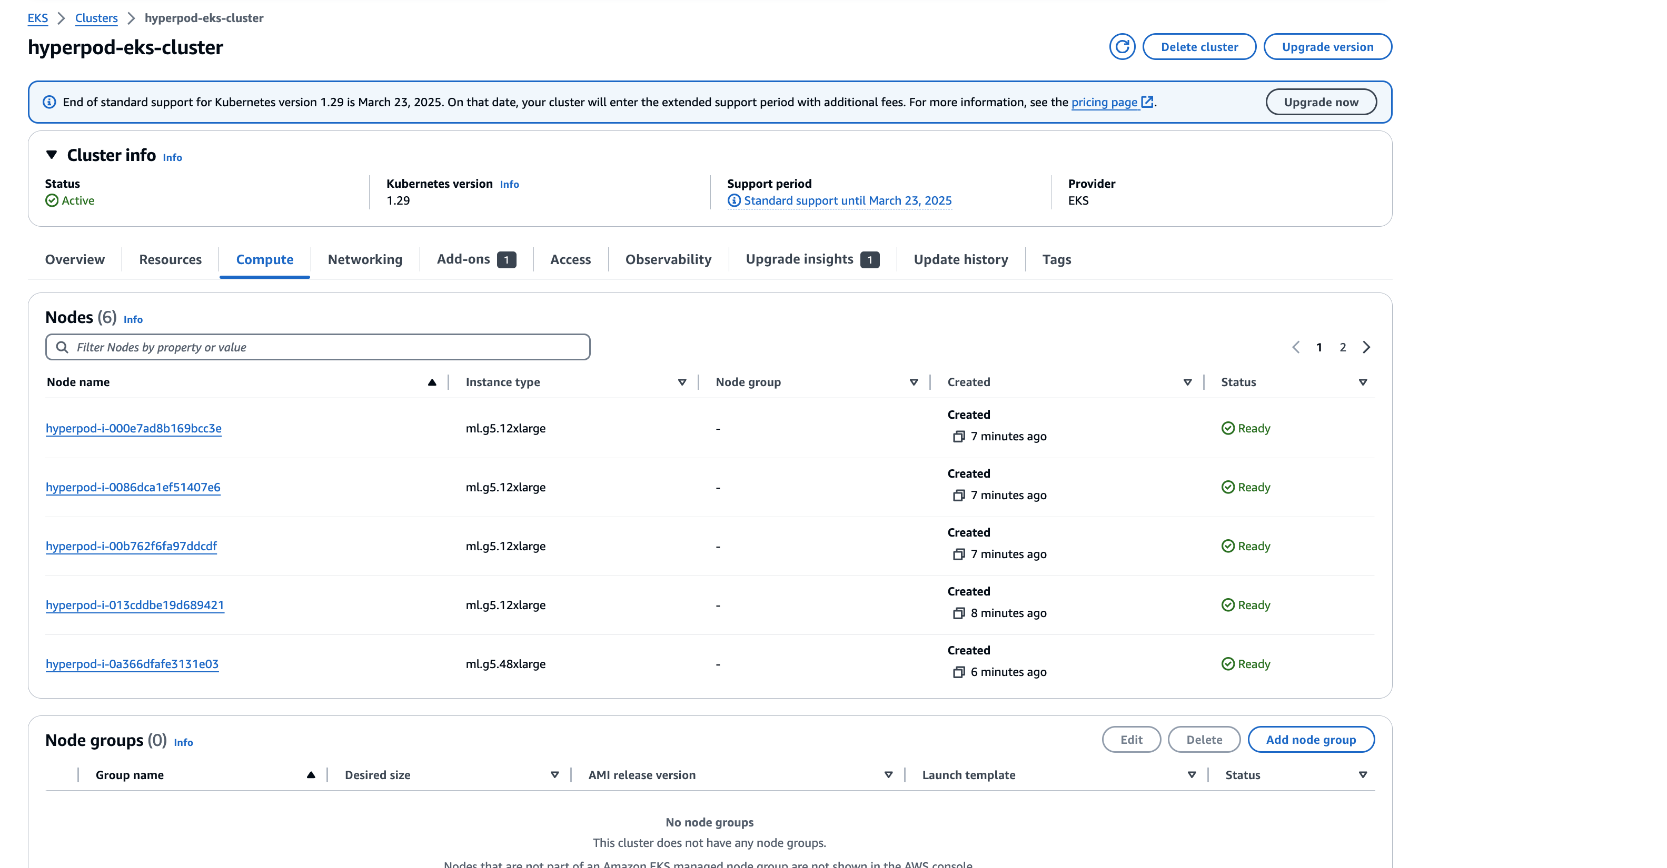Open node hyperpod-i-013cddbe19d689421 link
The height and width of the screenshot is (868, 1667).
point(135,605)
